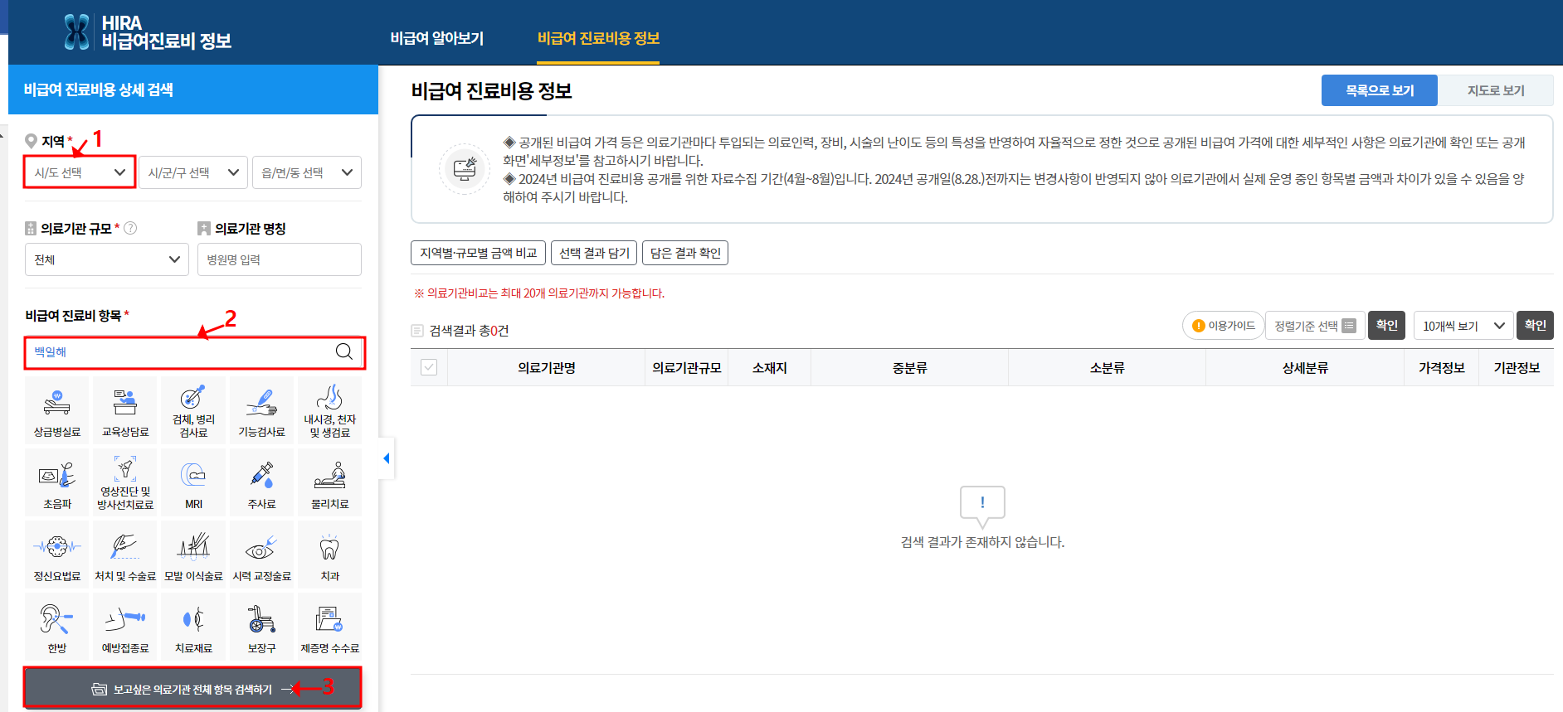1563x712 pixels.
Task: Expand the 의료기관 규모 전체 dropdown
Action: (x=107, y=259)
